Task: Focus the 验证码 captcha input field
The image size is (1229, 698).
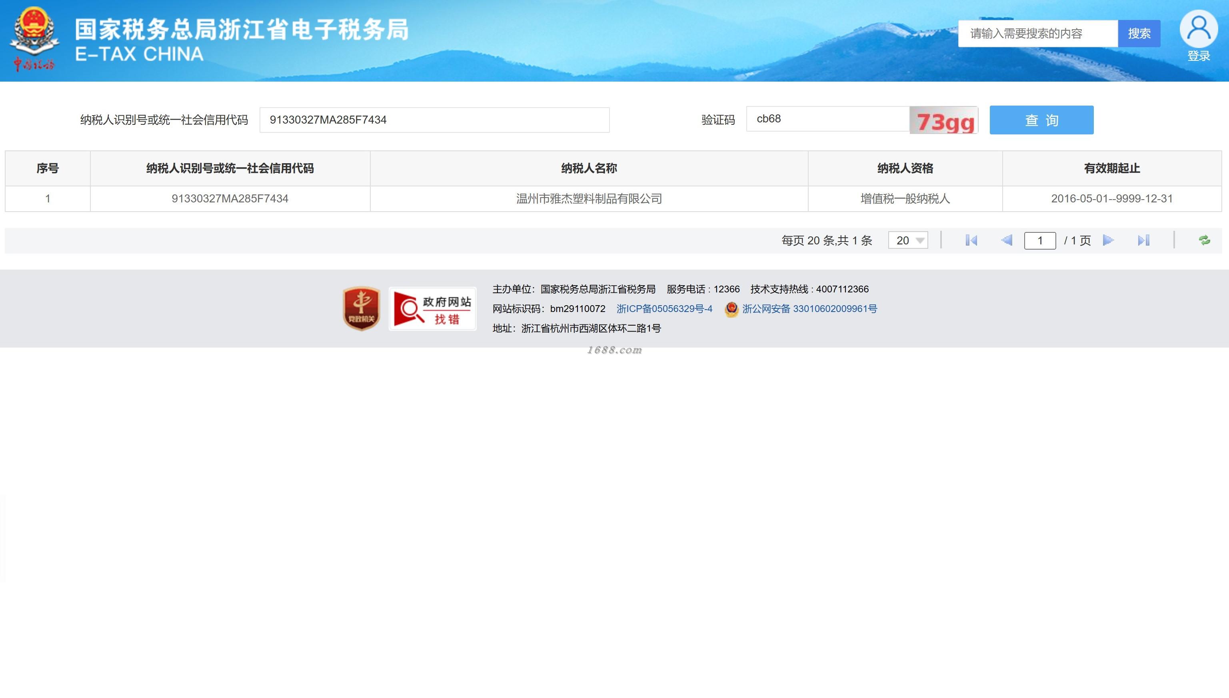Action: tap(828, 119)
